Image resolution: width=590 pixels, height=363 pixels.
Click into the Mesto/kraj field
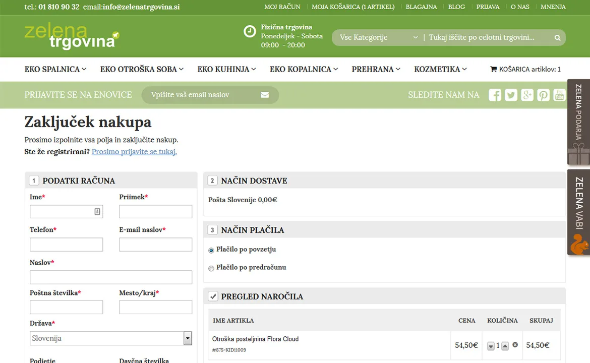(155, 307)
